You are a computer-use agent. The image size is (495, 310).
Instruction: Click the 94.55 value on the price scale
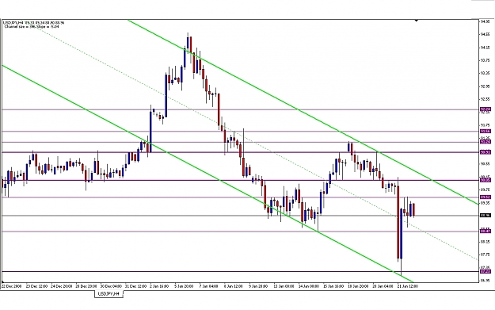(485, 34)
